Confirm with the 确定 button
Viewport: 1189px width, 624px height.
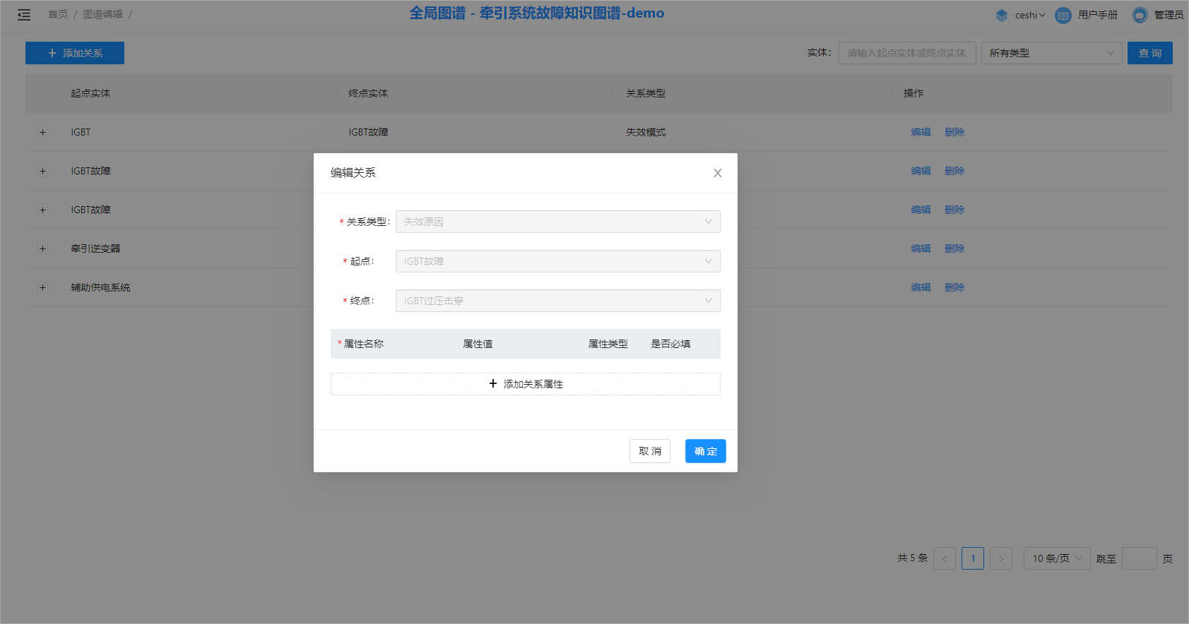(x=705, y=451)
